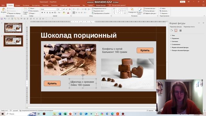
Task: Expand the Формат объемной фигуры section
Action: pyautogui.click(x=179, y=47)
